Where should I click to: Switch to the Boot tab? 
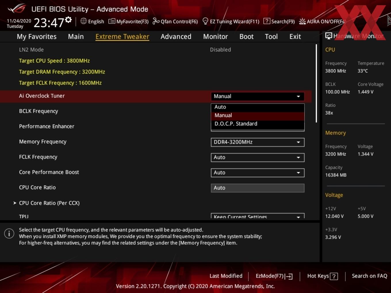pos(246,36)
